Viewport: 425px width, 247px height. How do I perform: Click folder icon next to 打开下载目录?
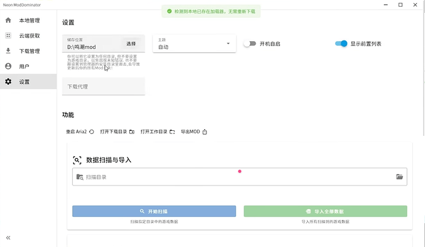[132, 131]
